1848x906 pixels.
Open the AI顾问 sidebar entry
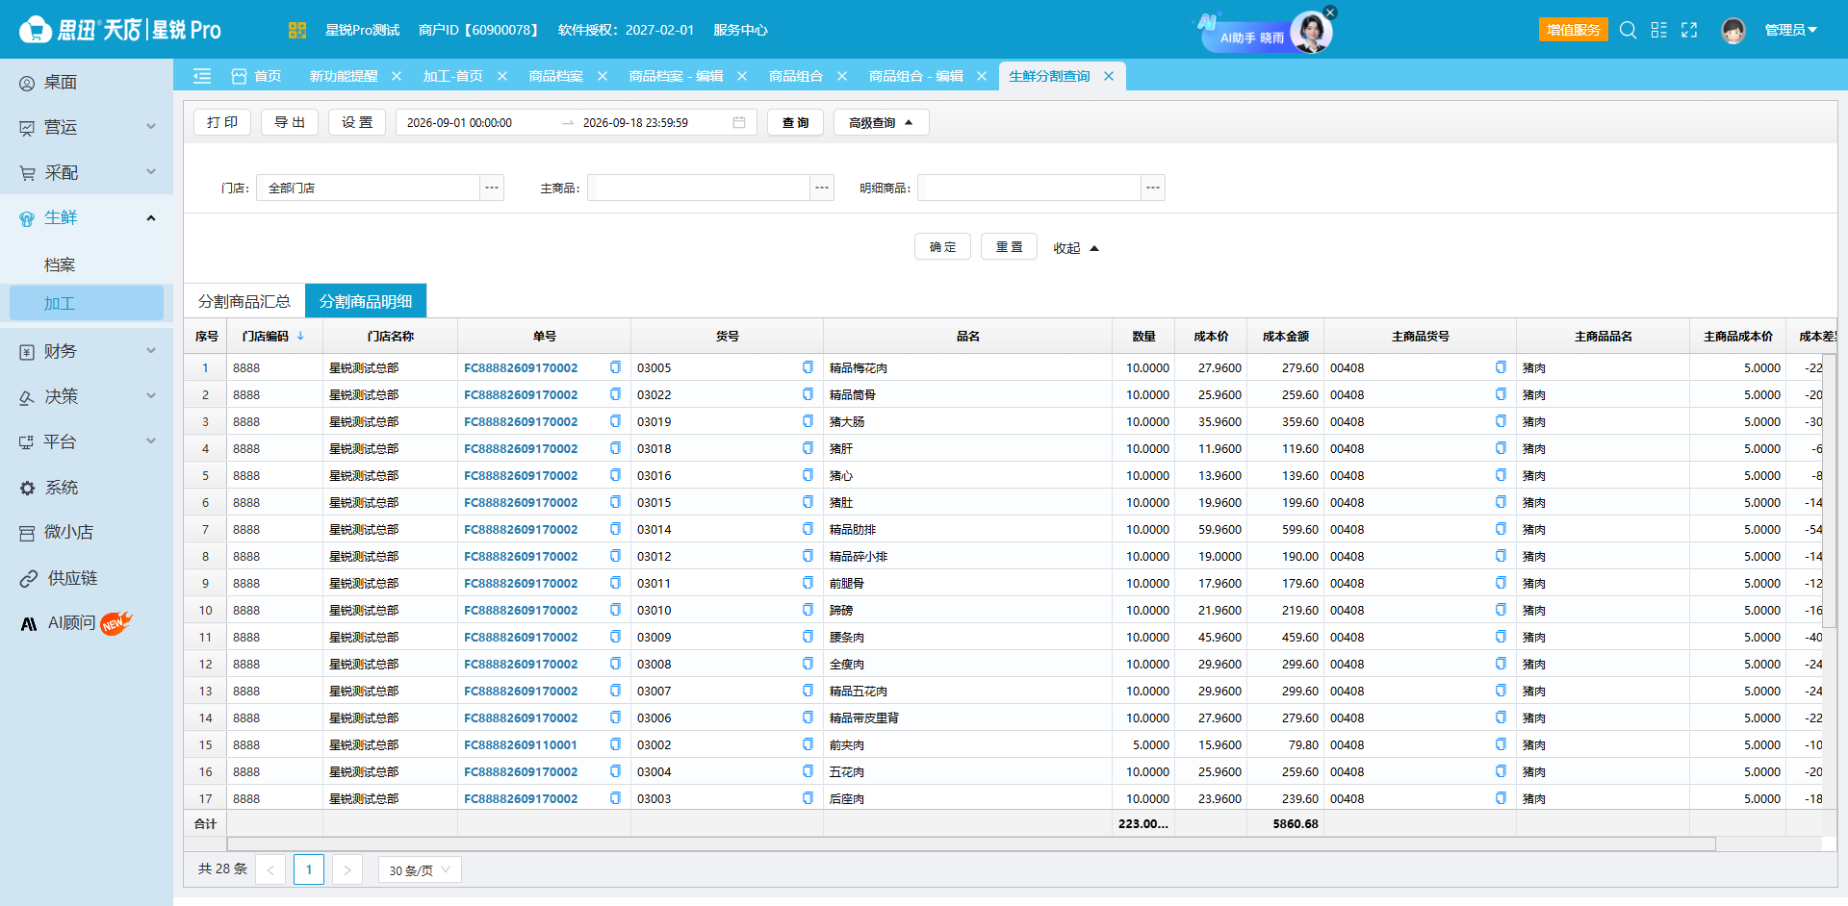87,623
